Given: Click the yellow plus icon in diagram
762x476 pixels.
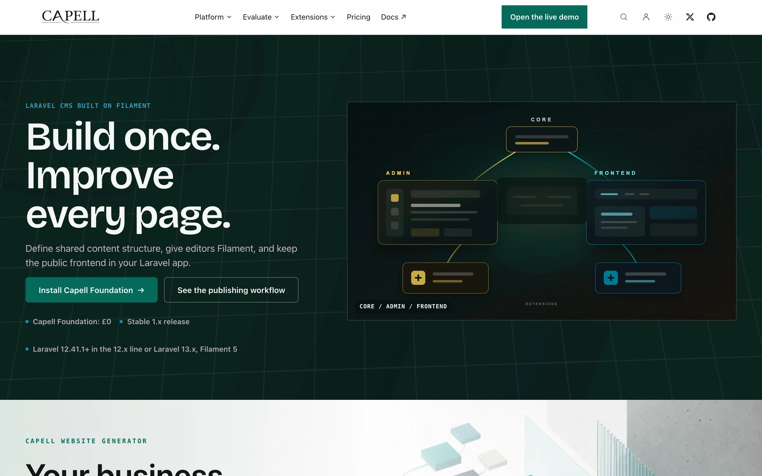Looking at the screenshot, I should (418, 278).
